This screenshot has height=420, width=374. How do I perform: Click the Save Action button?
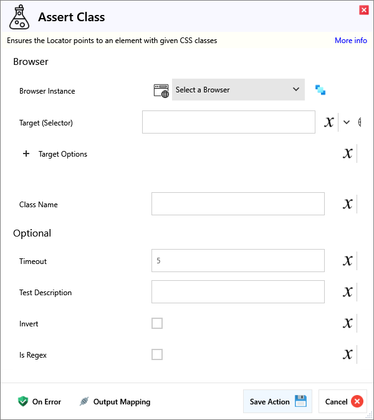click(277, 401)
